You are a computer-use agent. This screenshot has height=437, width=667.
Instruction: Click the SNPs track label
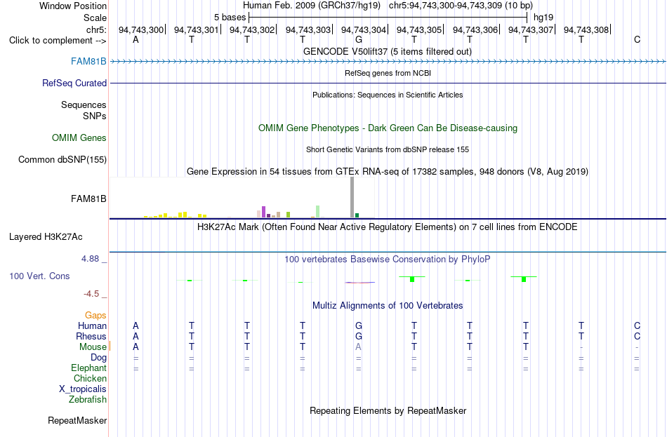95,116
